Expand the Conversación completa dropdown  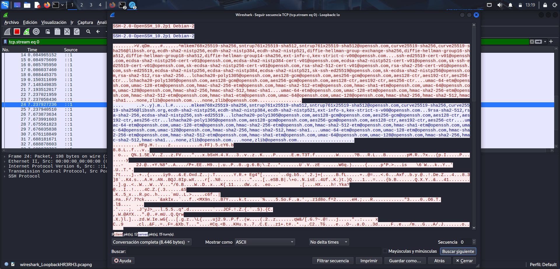[151, 242]
